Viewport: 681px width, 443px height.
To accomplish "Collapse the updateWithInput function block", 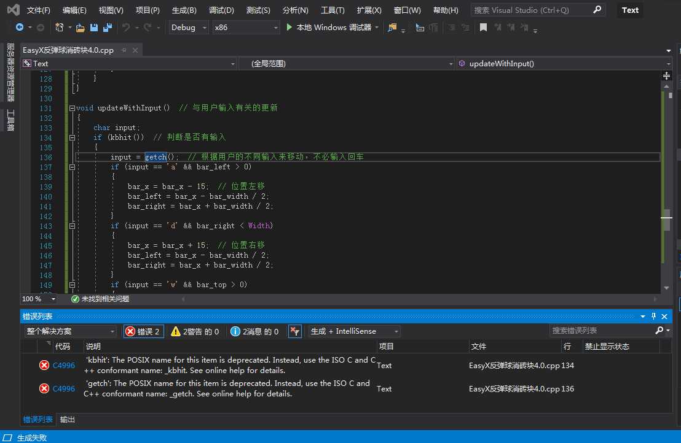I will pos(72,108).
